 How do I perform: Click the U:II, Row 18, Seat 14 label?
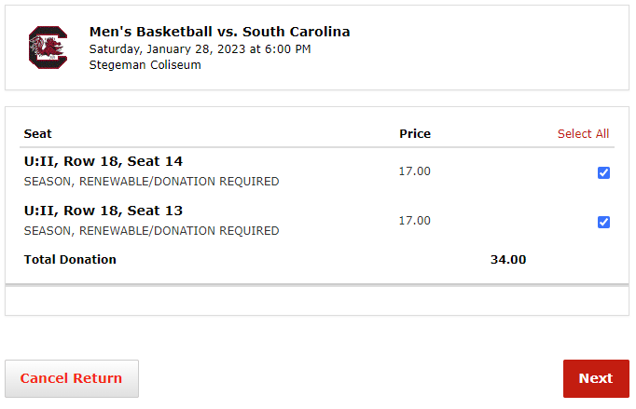click(103, 161)
